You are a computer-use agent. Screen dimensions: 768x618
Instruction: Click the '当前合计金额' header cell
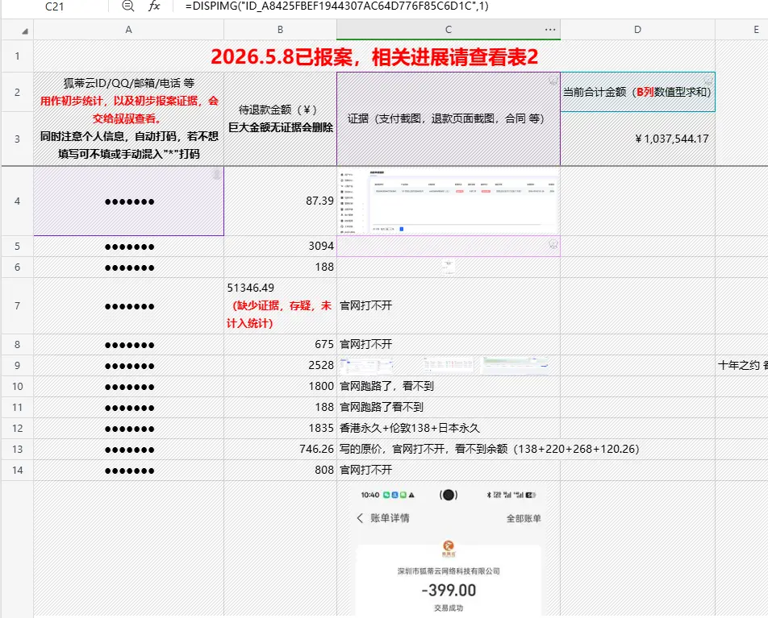(637, 92)
